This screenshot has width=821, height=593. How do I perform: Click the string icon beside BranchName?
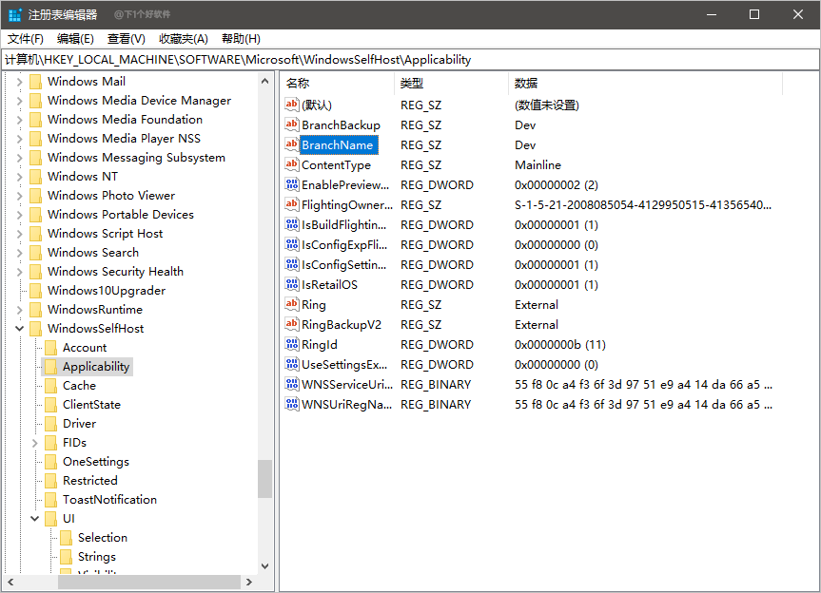(x=292, y=144)
